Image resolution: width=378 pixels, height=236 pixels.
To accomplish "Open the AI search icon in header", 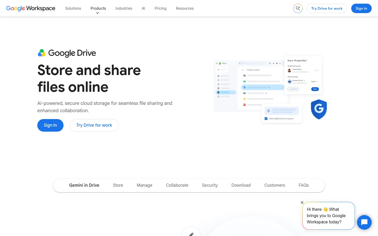I will (x=298, y=8).
